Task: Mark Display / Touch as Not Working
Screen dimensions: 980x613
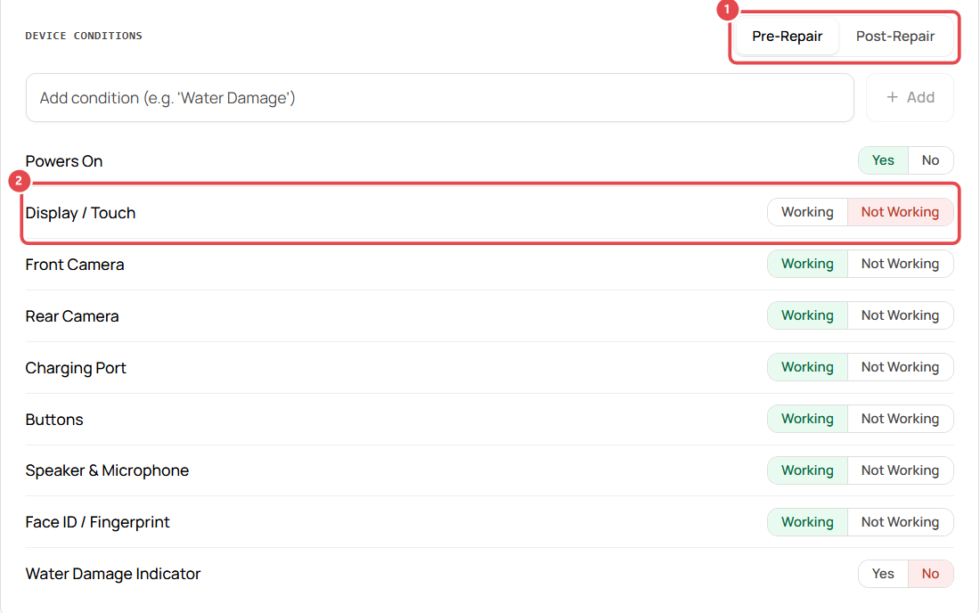Action: [900, 212]
